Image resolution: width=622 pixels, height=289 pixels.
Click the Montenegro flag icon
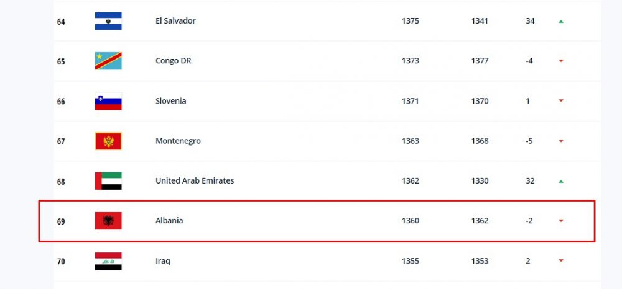(x=108, y=141)
